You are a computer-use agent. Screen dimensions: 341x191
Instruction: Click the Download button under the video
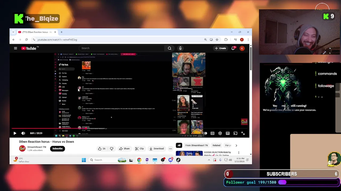click(157, 149)
